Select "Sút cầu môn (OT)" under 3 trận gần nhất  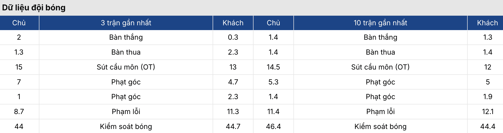point(126,67)
